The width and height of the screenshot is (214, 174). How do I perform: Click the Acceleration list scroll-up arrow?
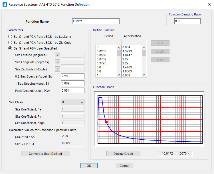click(144, 48)
